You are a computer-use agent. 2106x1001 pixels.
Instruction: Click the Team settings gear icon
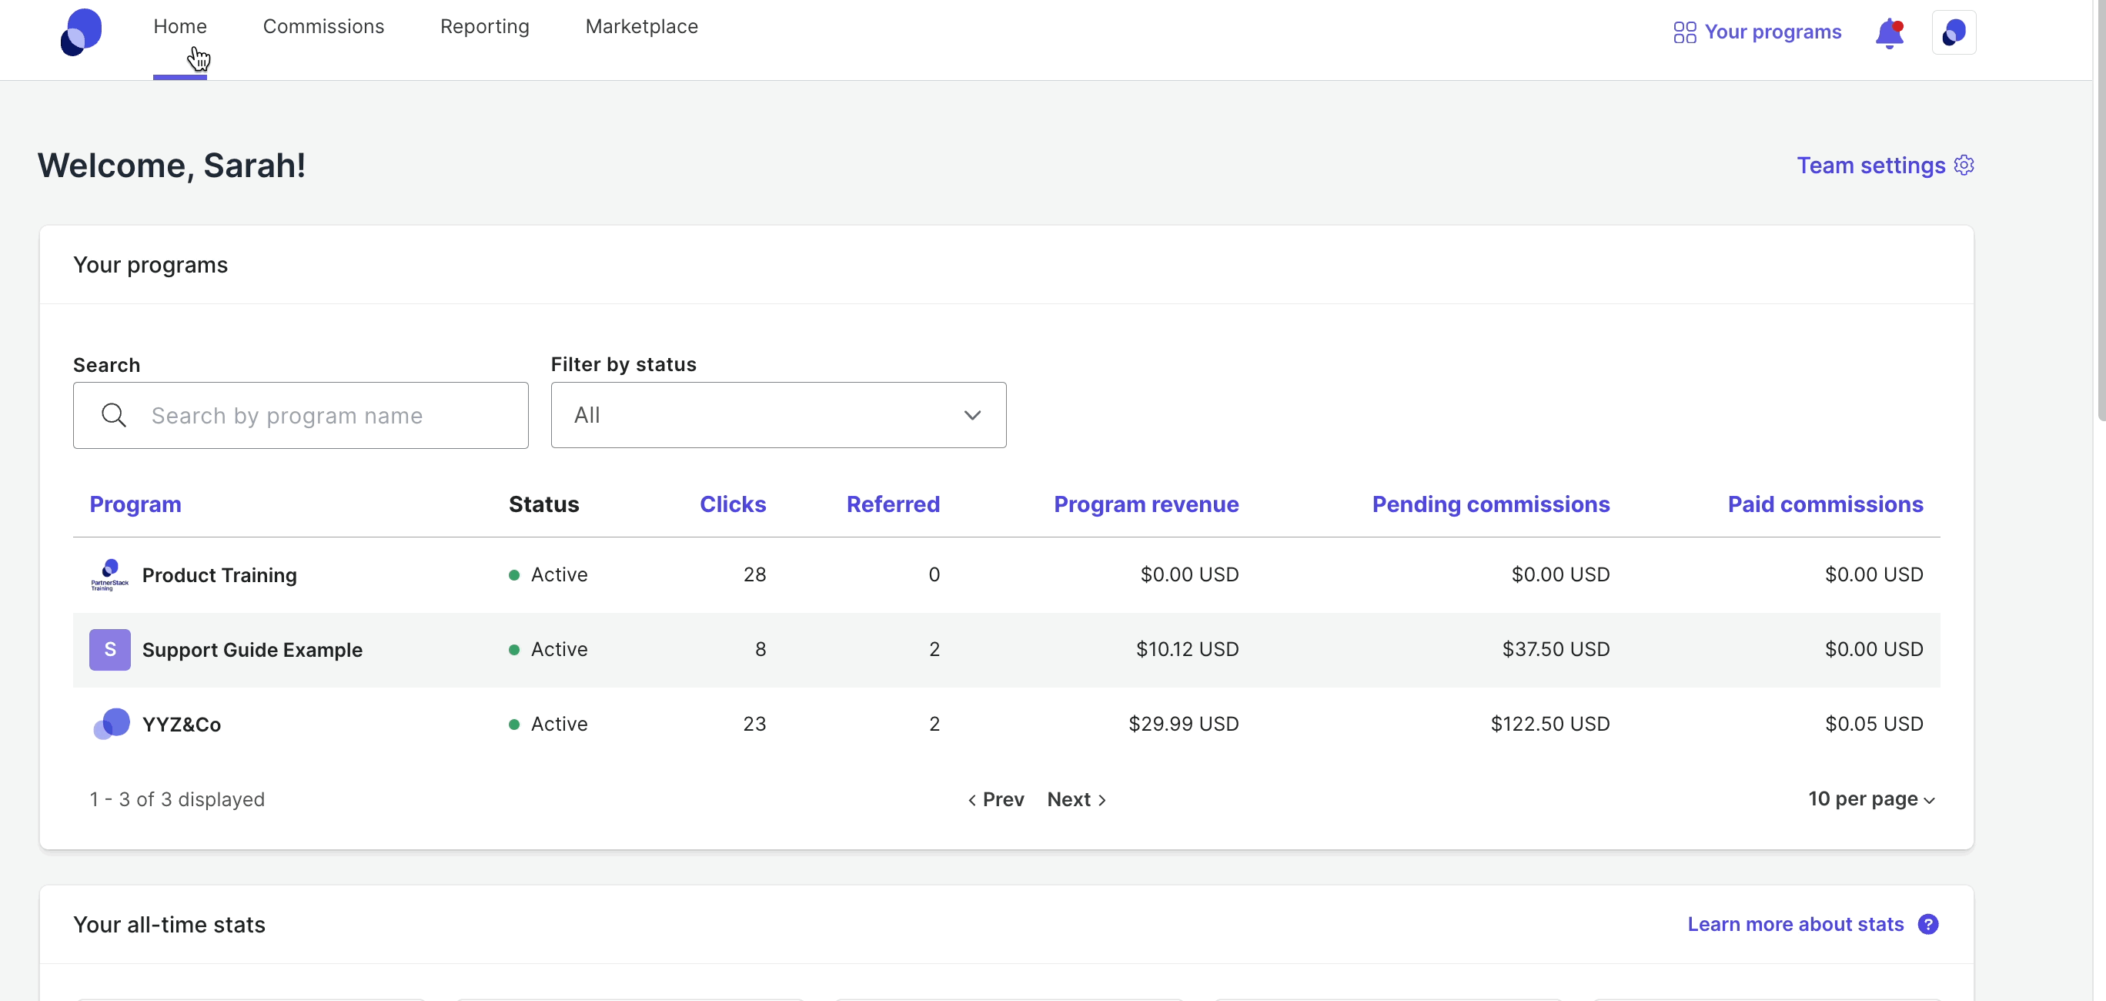click(x=1964, y=166)
